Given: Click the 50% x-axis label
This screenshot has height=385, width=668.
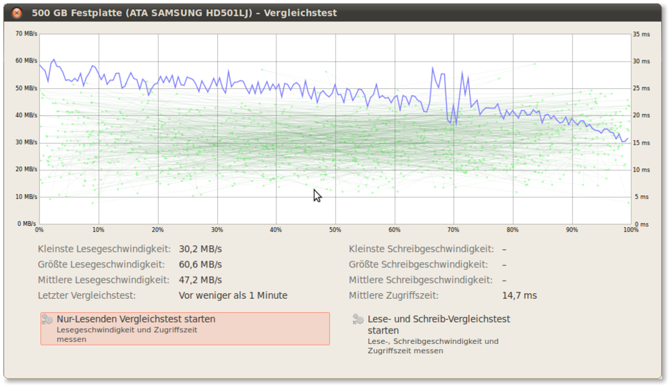Looking at the screenshot, I should (335, 230).
